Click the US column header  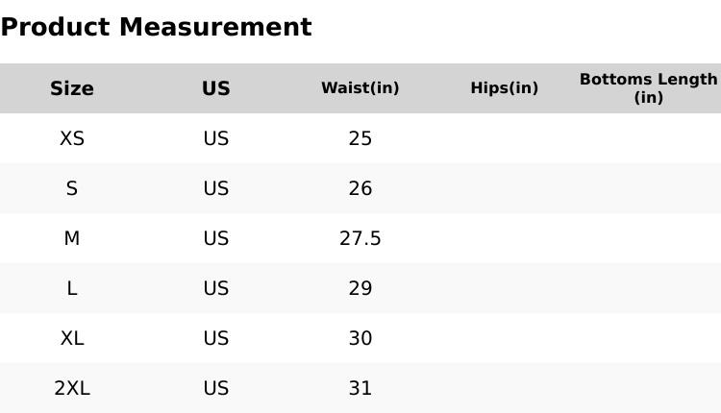tap(216, 88)
